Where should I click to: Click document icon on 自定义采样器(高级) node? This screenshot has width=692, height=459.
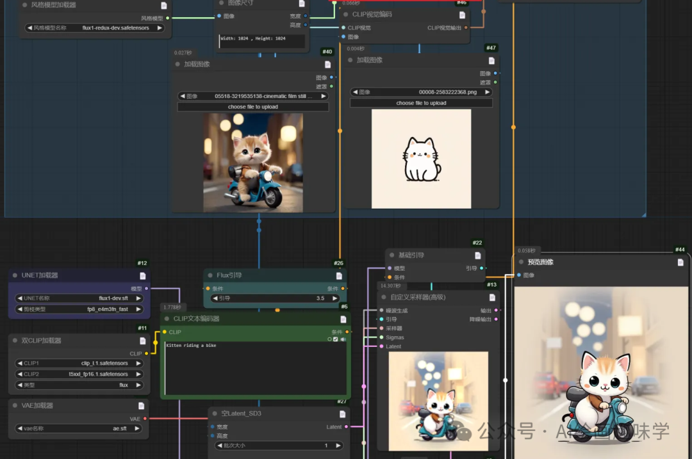click(x=492, y=298)
